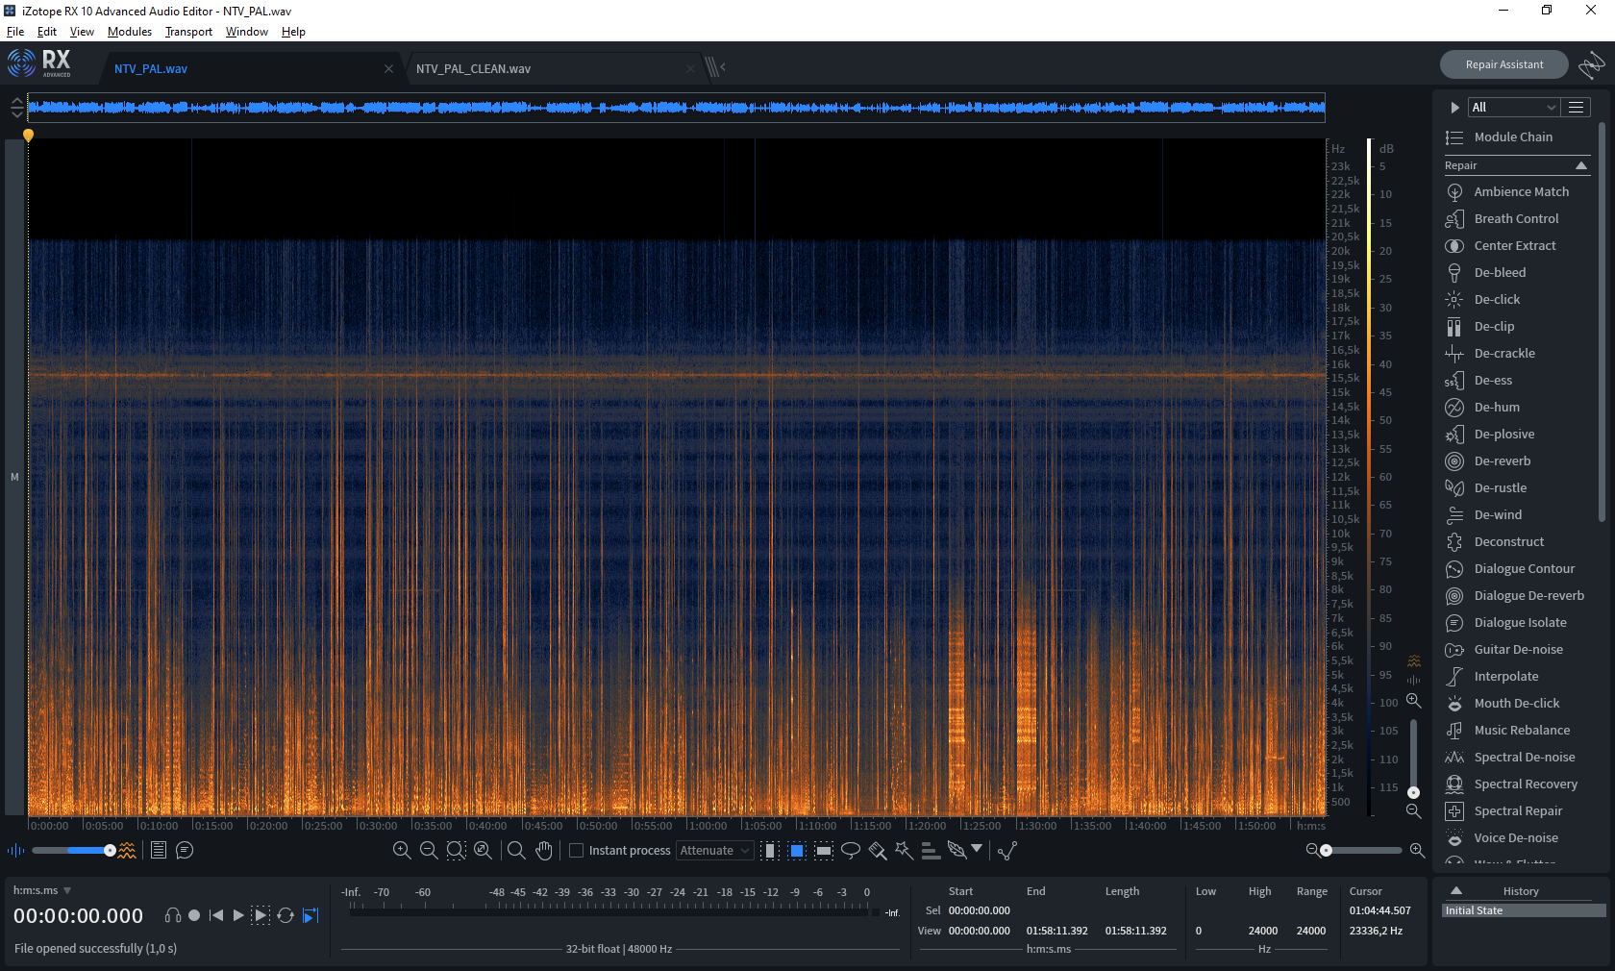Image resolution: width=1615 pixels, height=971 pixels.
Task: Open the De-plosive module
Action: (1519, 435)
